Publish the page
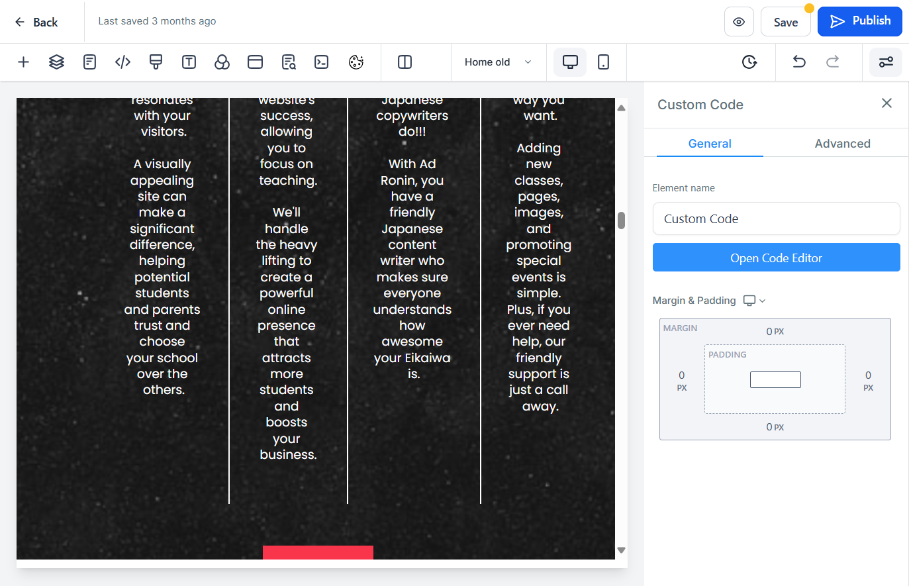This screenshot has width=909, height=586. (x=860, y=21)
